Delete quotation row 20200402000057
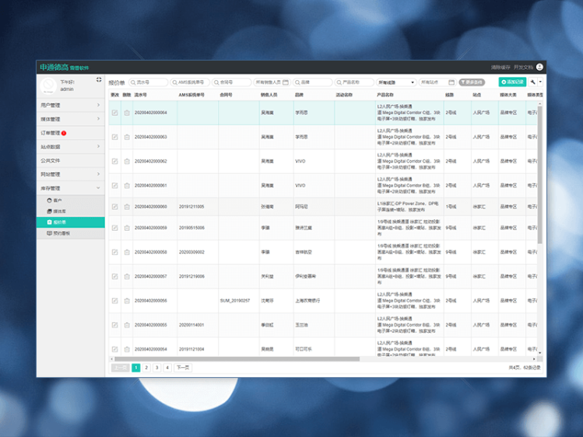 tap(127, 276)
